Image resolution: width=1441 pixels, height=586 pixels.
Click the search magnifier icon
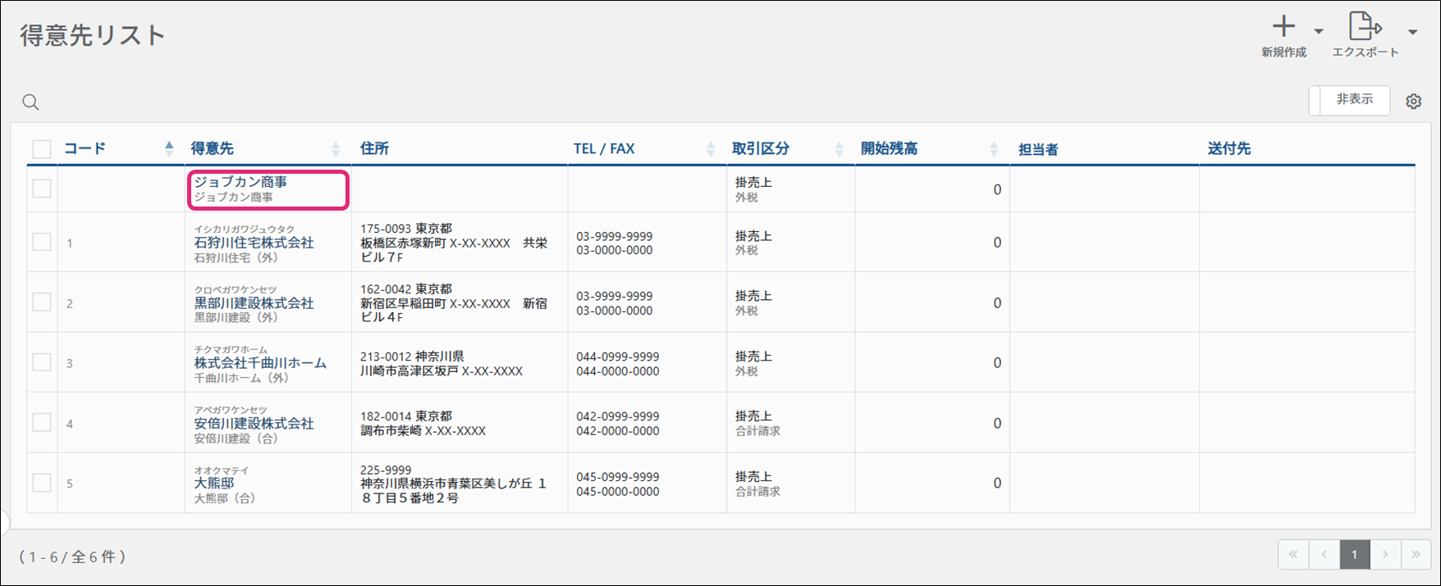click(x=30, y=102)
